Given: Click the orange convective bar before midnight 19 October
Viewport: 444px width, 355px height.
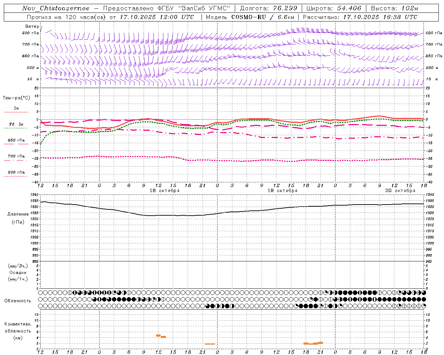Looking at the screenshot, I should coord(210,344).
